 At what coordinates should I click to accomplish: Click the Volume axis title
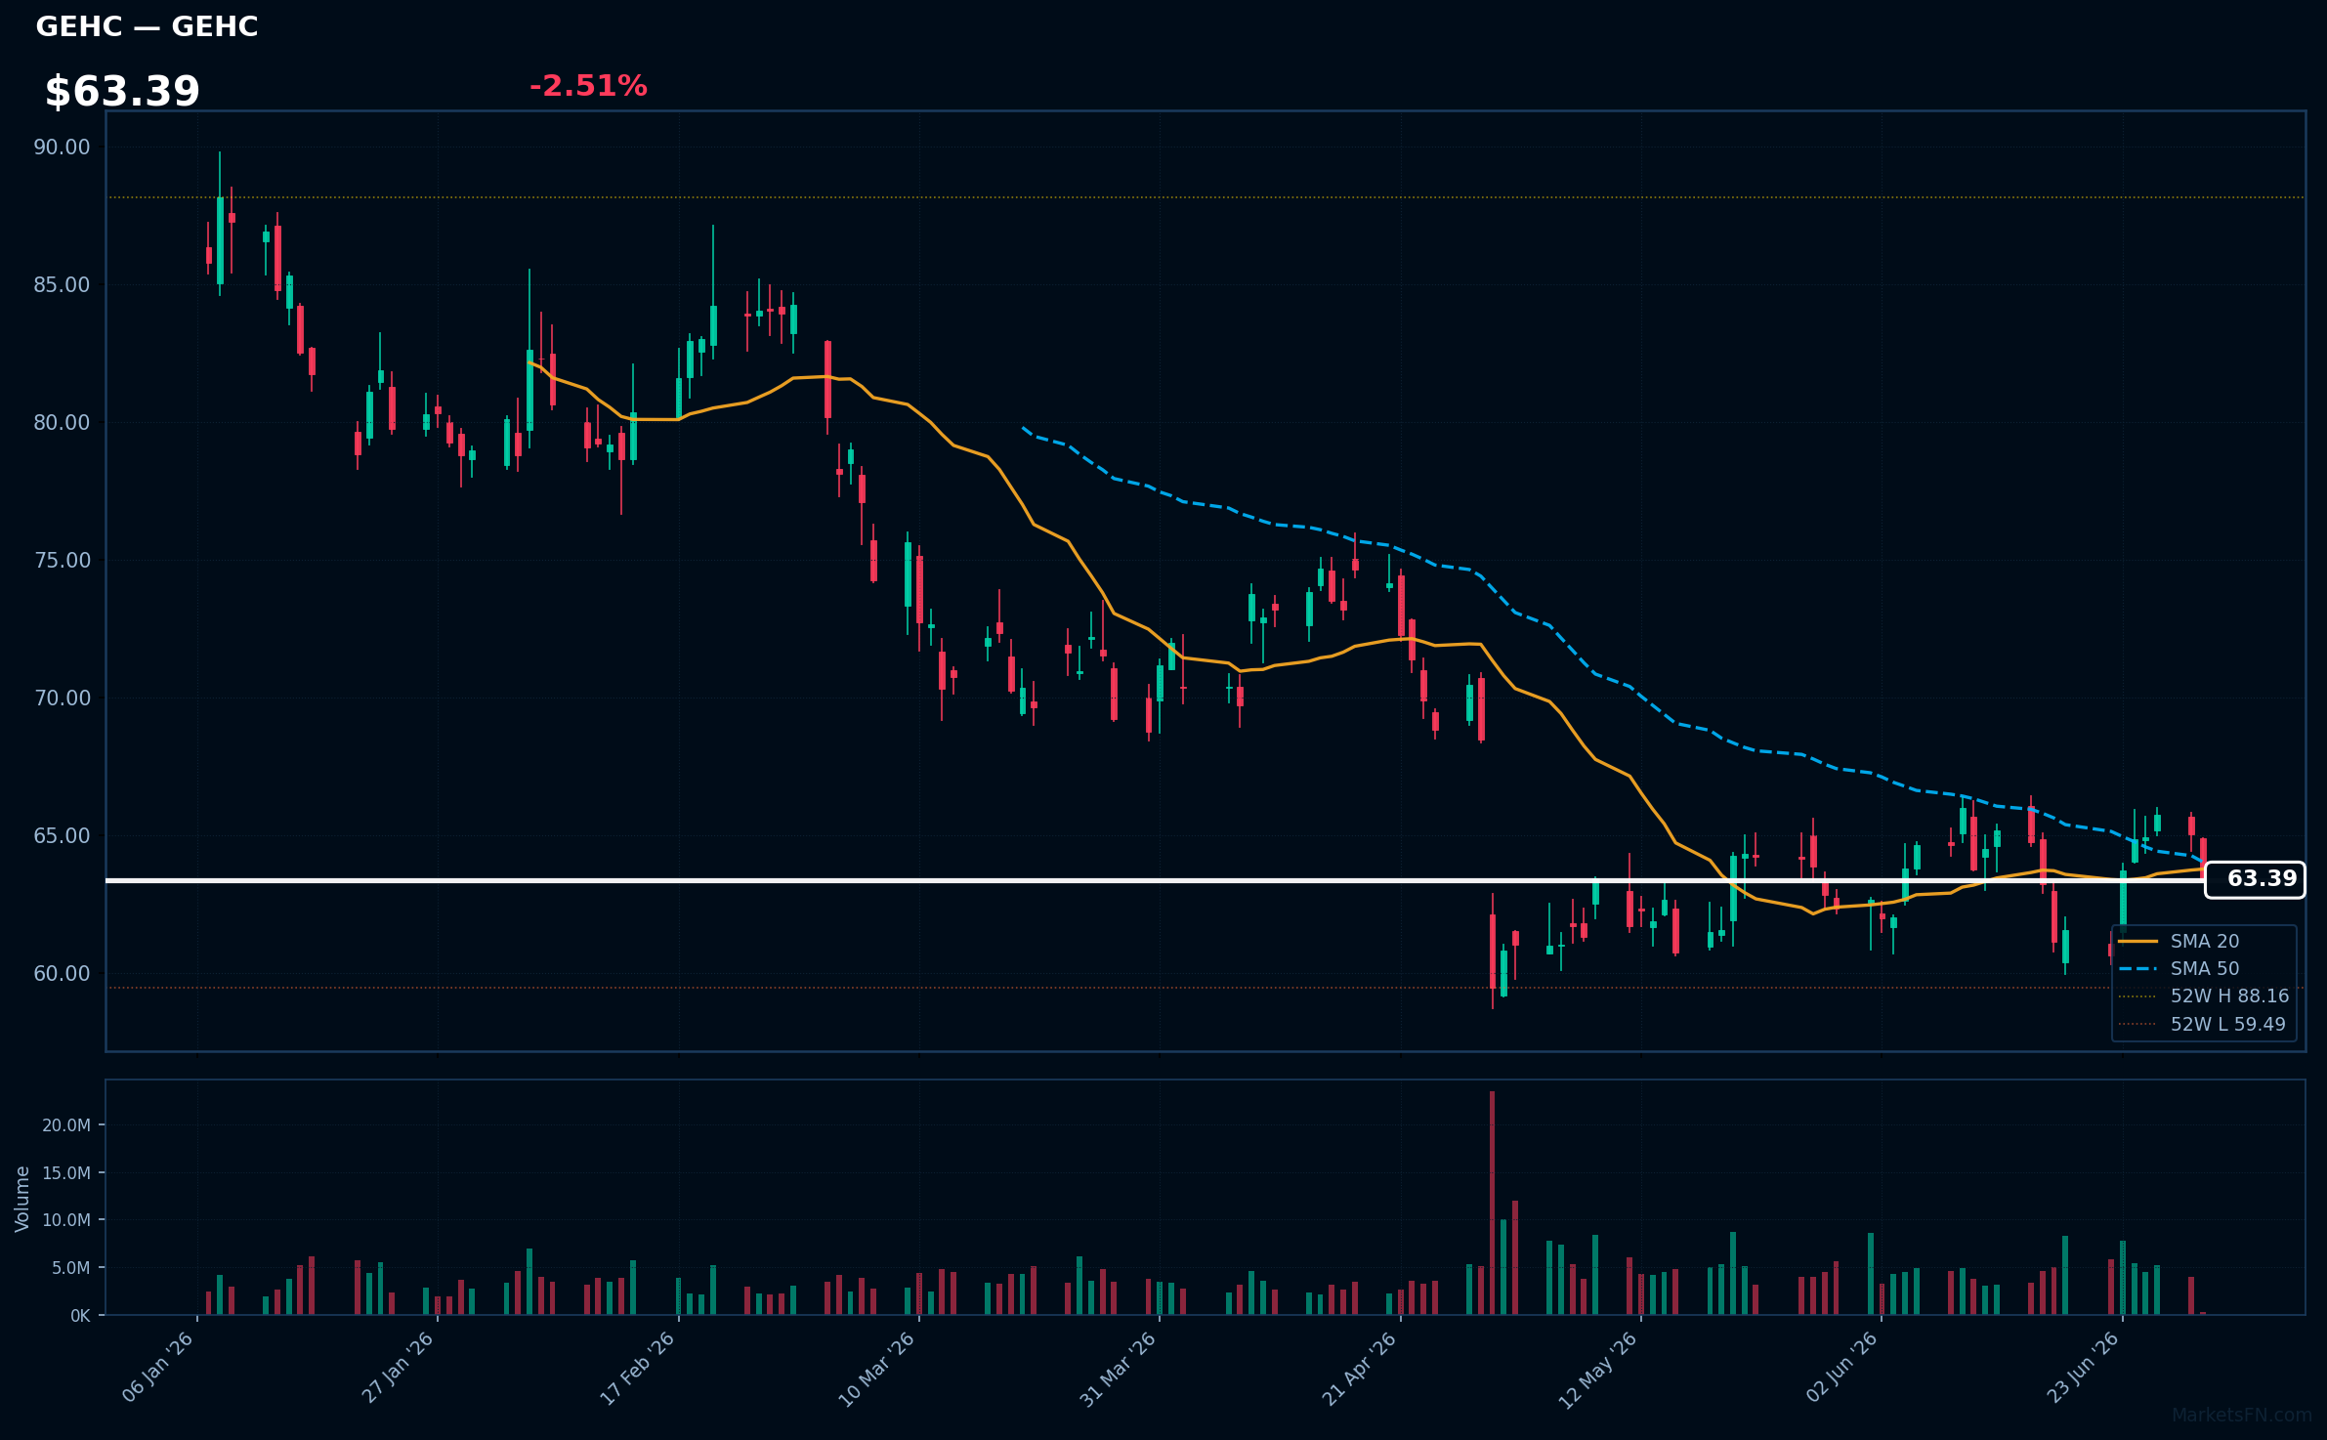click(22, 1199)
